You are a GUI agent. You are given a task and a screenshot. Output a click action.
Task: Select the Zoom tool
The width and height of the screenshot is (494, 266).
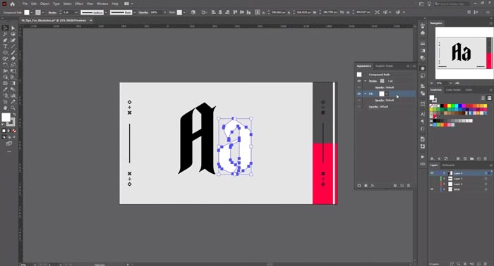tap(13, 108)
